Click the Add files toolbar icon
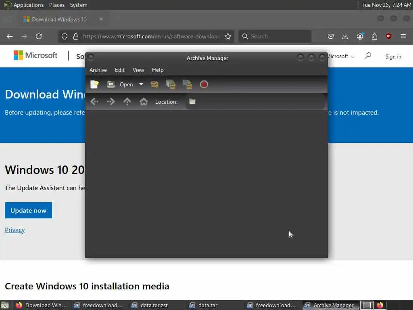The image size is (413, 310). pos(171,84)
